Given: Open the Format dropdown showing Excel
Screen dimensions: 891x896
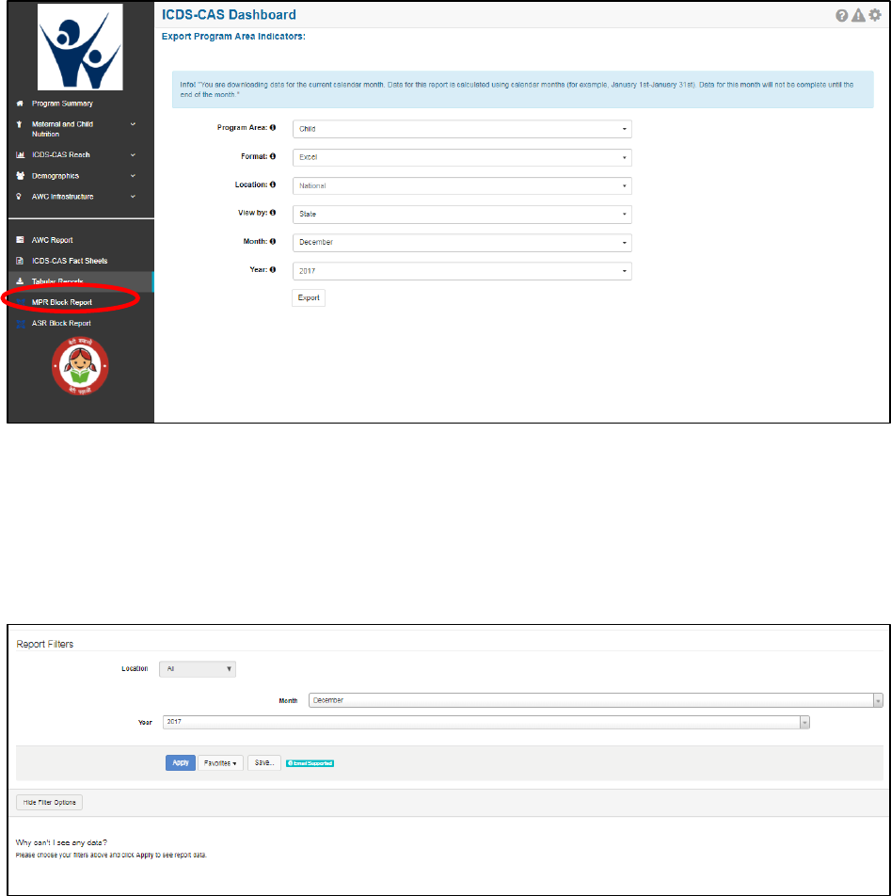Looking at the screenshot, I should pos(462,157).
